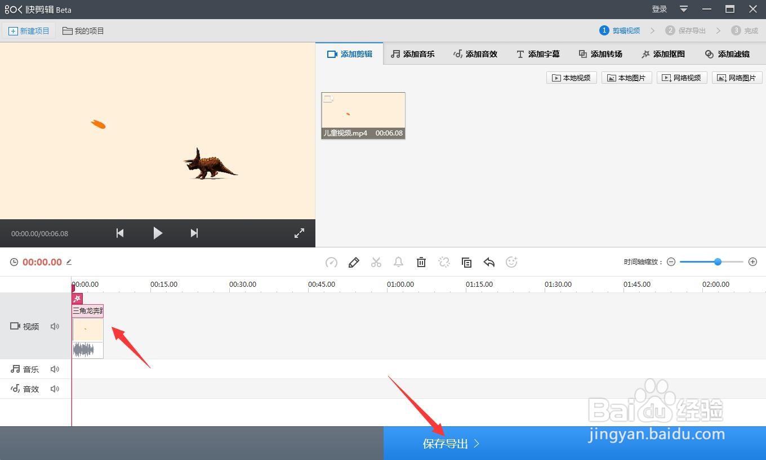Open the title bar dropdown menu

[x=684, y=9]
